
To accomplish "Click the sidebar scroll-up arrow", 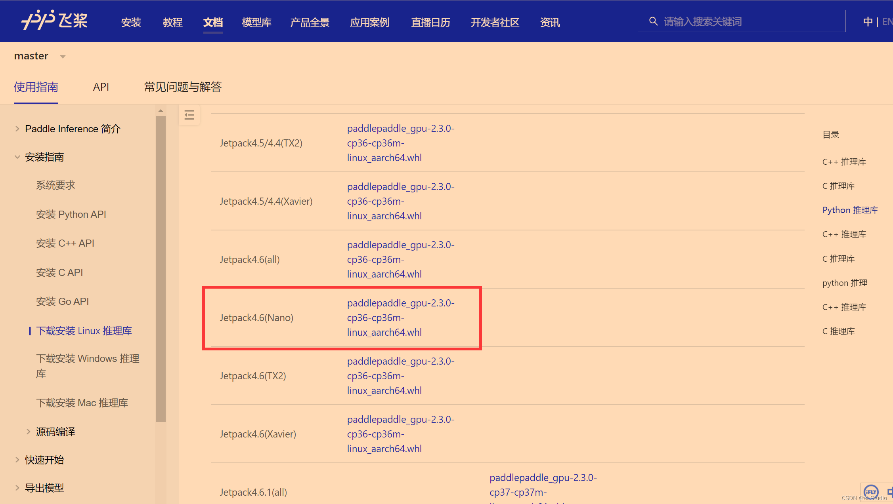I will click(x=161, y=111).
